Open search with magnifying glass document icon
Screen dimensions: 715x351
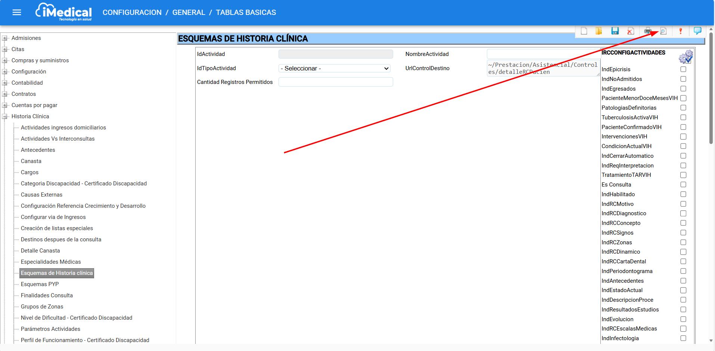click(x=663, y=31)
